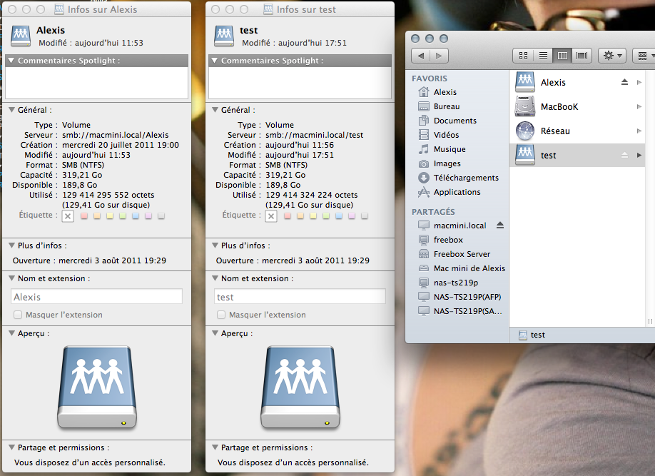Collapse Général section in test window
The height and width of the screenshot is (476, 655).
(x=215, y=110)
